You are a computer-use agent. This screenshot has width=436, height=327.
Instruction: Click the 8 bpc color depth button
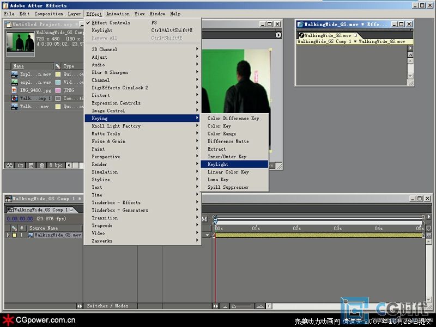pos(56,165)
